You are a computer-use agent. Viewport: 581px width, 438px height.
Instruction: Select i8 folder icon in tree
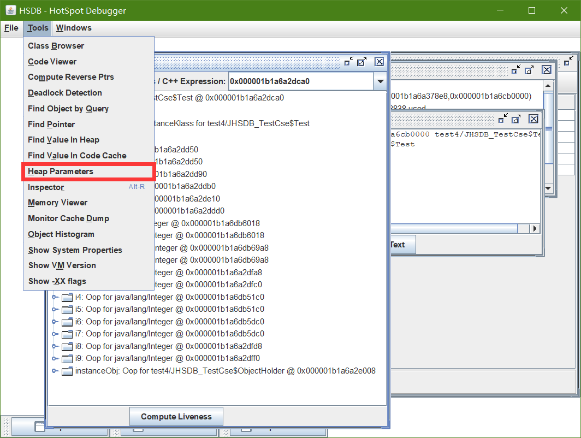click(x=67, y=346)
